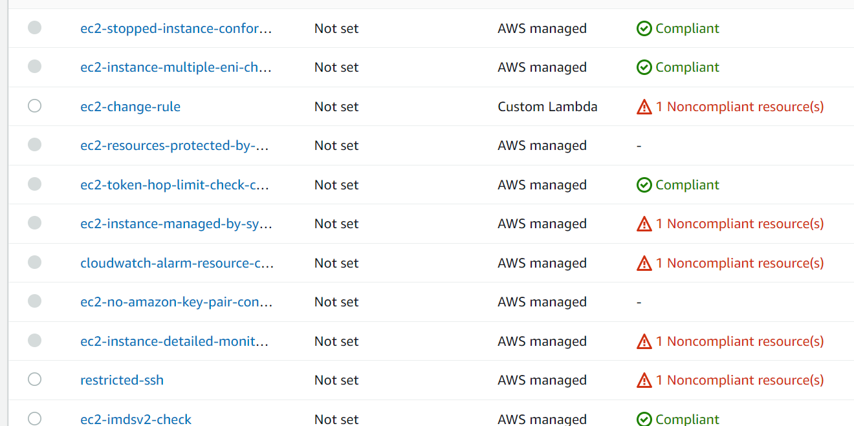Open the ec2-token-hop-limit-check rule

pos(176,184)
